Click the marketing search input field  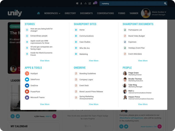pos(131,3)
